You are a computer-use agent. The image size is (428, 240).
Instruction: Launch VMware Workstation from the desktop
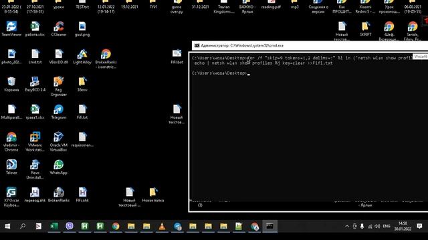pos(35,141)
